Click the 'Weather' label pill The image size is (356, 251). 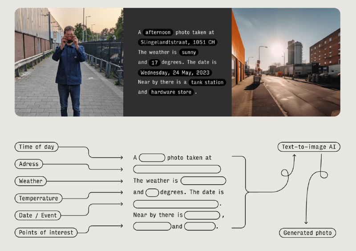click(x=31, y=181)
